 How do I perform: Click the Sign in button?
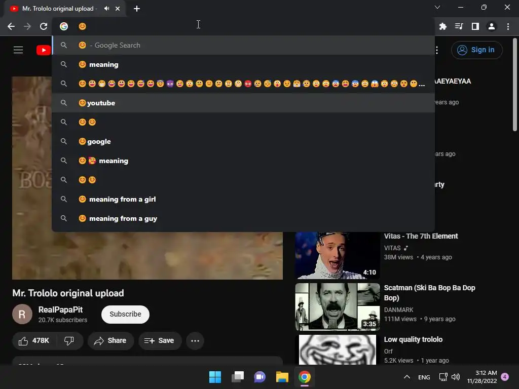[x=476, y=50]
